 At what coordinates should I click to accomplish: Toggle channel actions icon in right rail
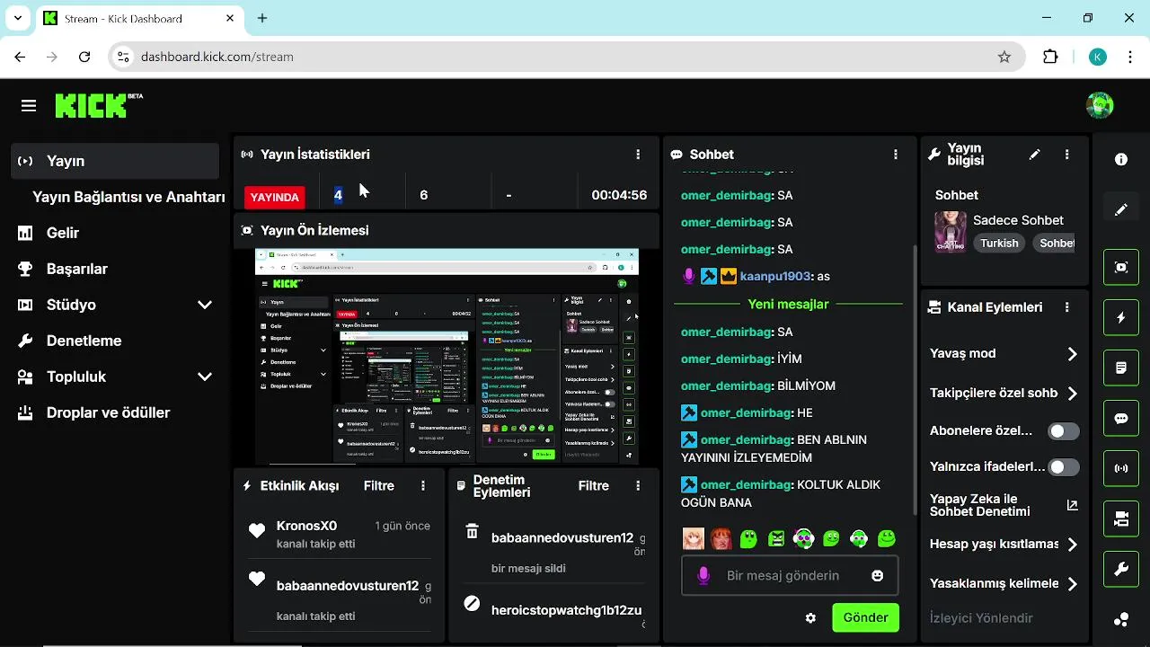pos(1121,518)
